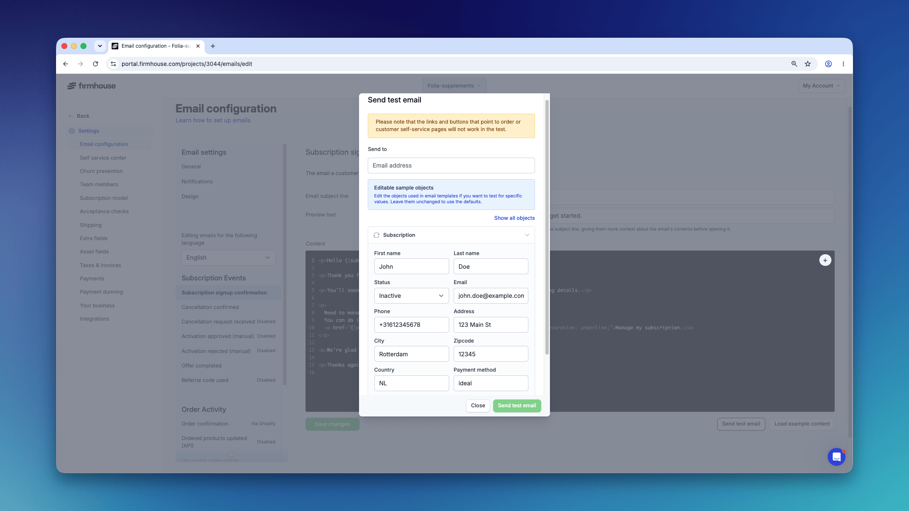
Task: Click Load example content button
Action: 802,424
